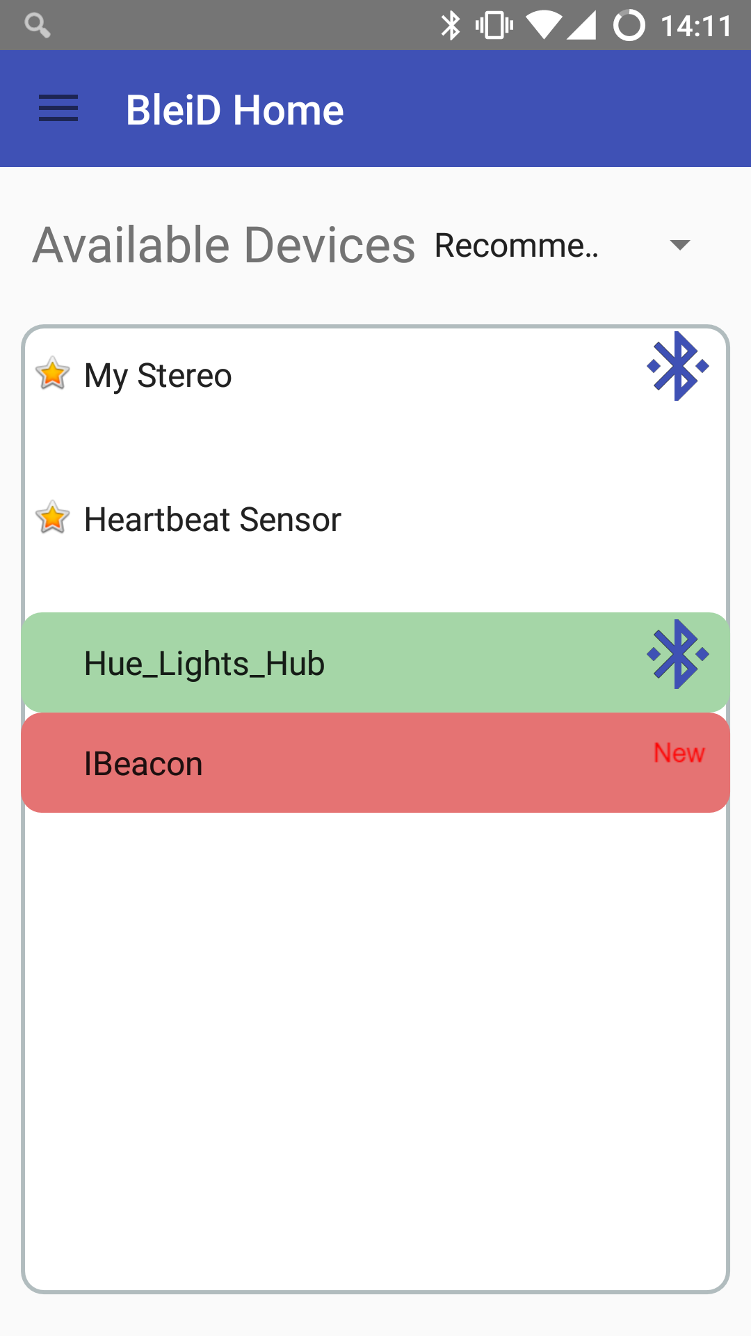Image resolution: width=751 pixels, height=1336 pixels.
Task: Tap the Available Devices heading
Action: click(x=224, y=246)
